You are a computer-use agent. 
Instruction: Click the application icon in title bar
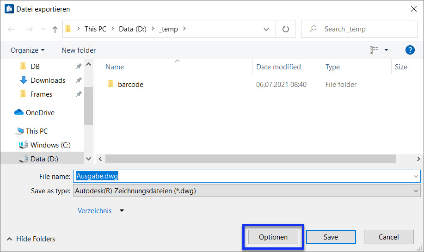pos(9,9)
